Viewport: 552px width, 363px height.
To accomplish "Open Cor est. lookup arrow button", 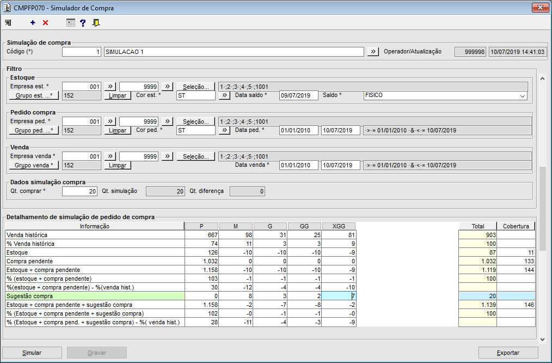I will [224, 95].
